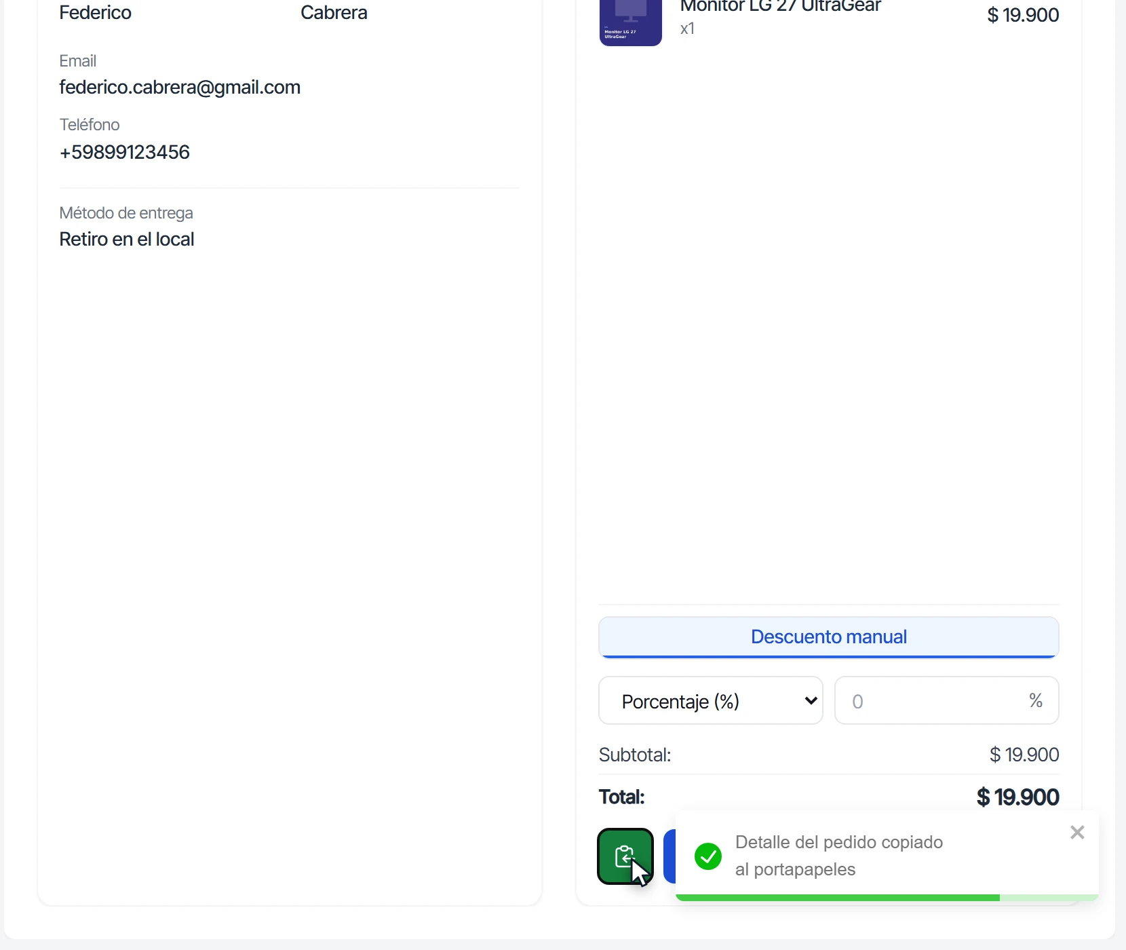Viewport: 1126px width, 950px height.
Task: Click the Monitor LG 27 UltraGear product name
Action: click(x=781, y=6)
